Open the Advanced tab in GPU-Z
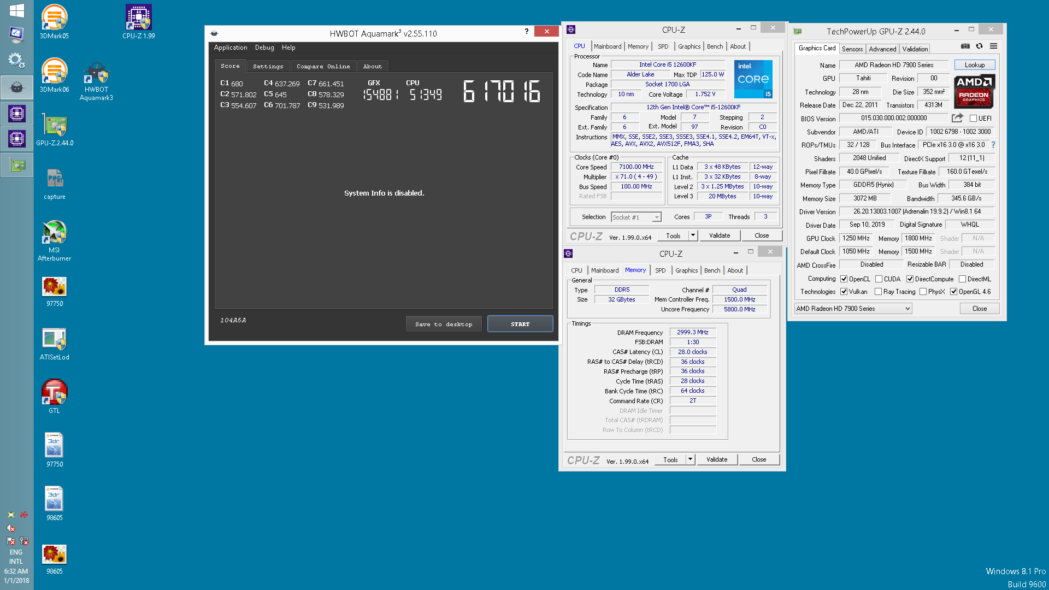The height and width of the screenshot is (590, 1049). pyautogui.click(x=882, y=49)
